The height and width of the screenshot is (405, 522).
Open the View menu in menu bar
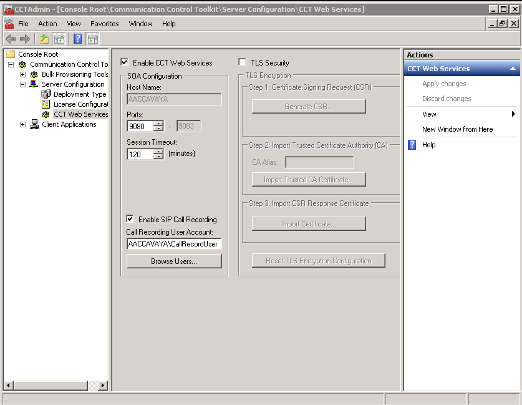point(74,24)
